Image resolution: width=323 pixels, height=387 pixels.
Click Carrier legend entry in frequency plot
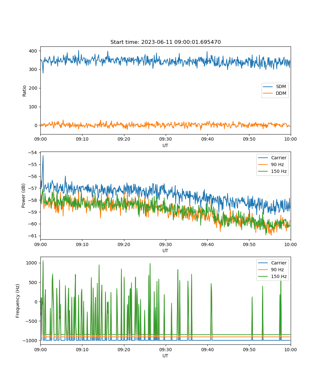273,263
